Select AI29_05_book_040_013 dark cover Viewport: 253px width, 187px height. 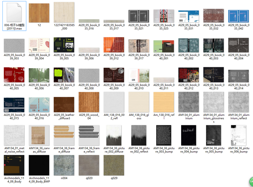coord(214,75)
